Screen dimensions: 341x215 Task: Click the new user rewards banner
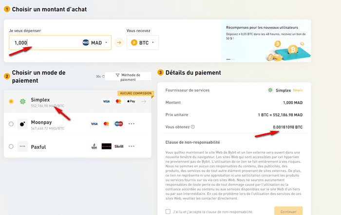(265, 41)
